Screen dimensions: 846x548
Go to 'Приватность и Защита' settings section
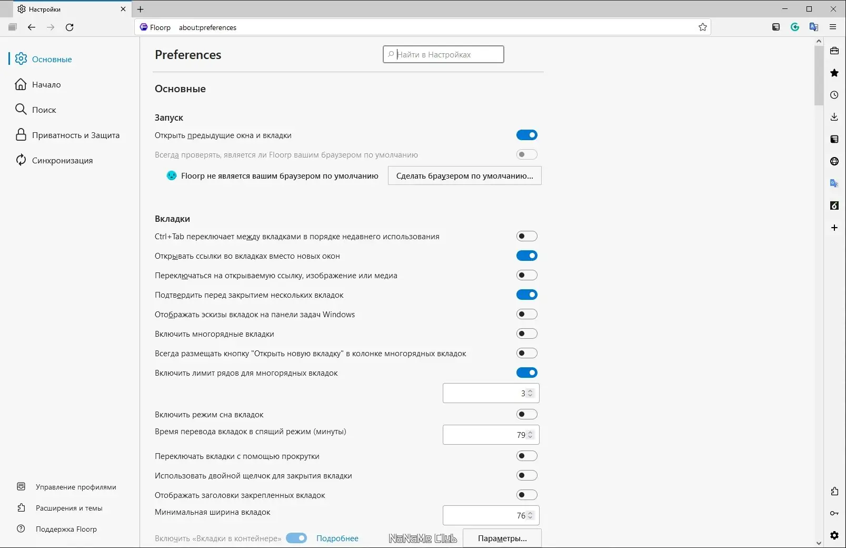75,135
